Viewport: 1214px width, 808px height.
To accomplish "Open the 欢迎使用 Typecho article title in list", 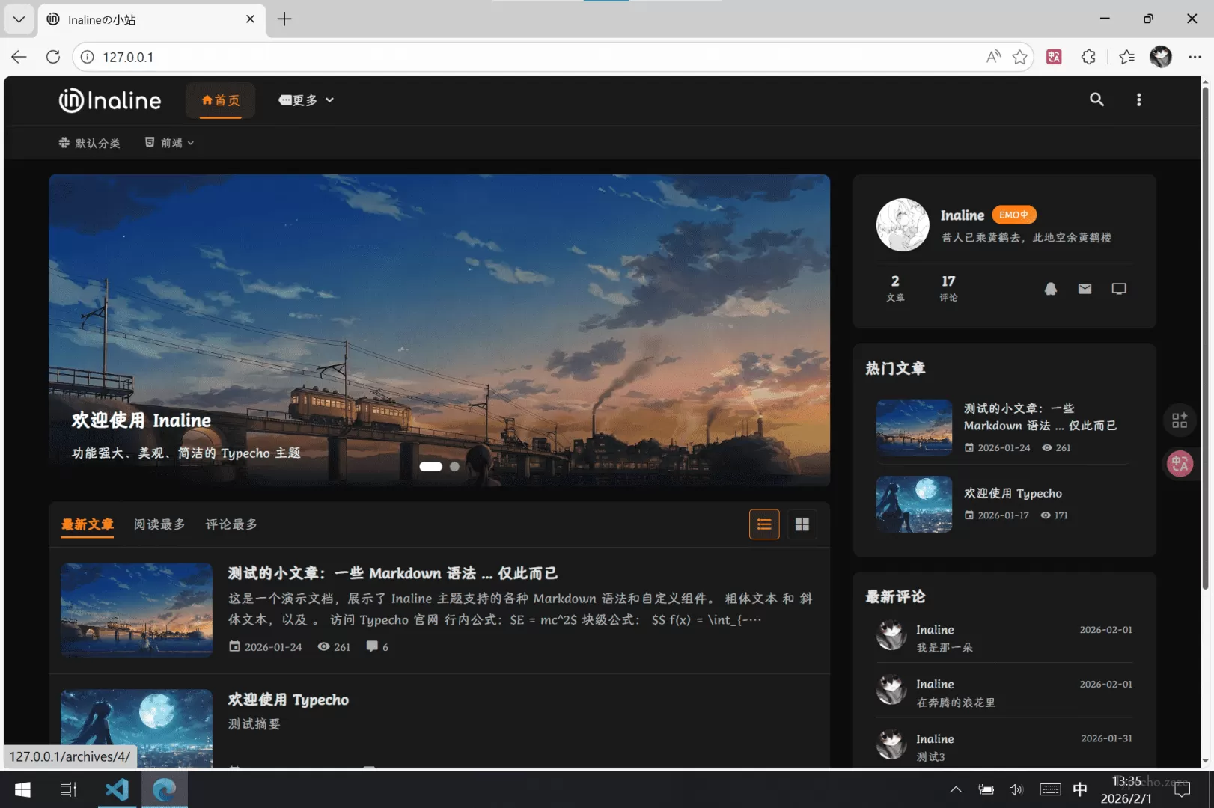I will coord(288,700).
